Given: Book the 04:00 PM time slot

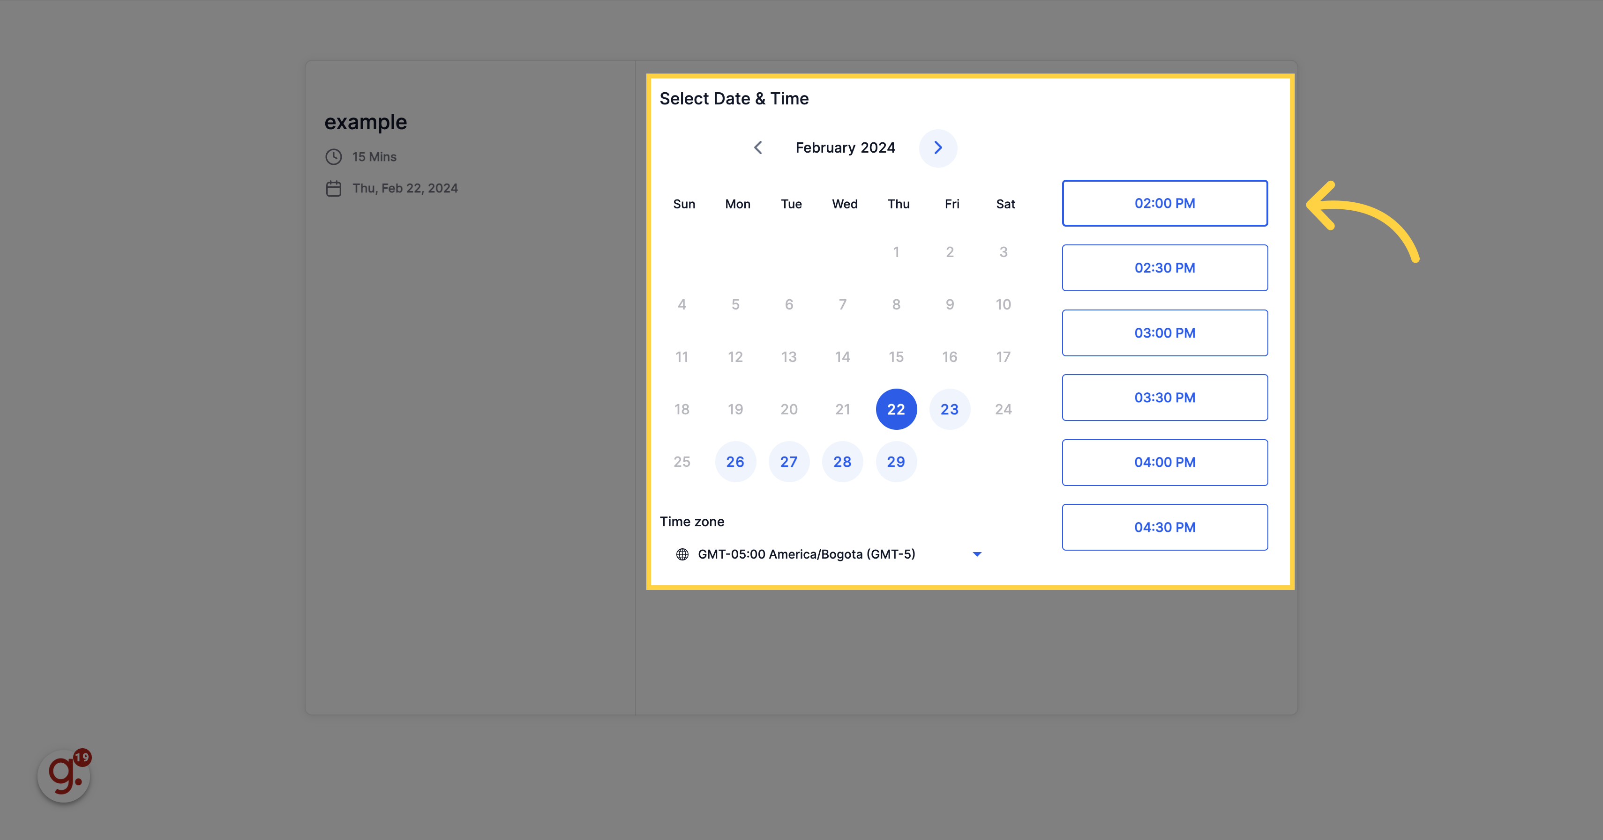Looking at the screenshot, I should tap(1164, 462).
